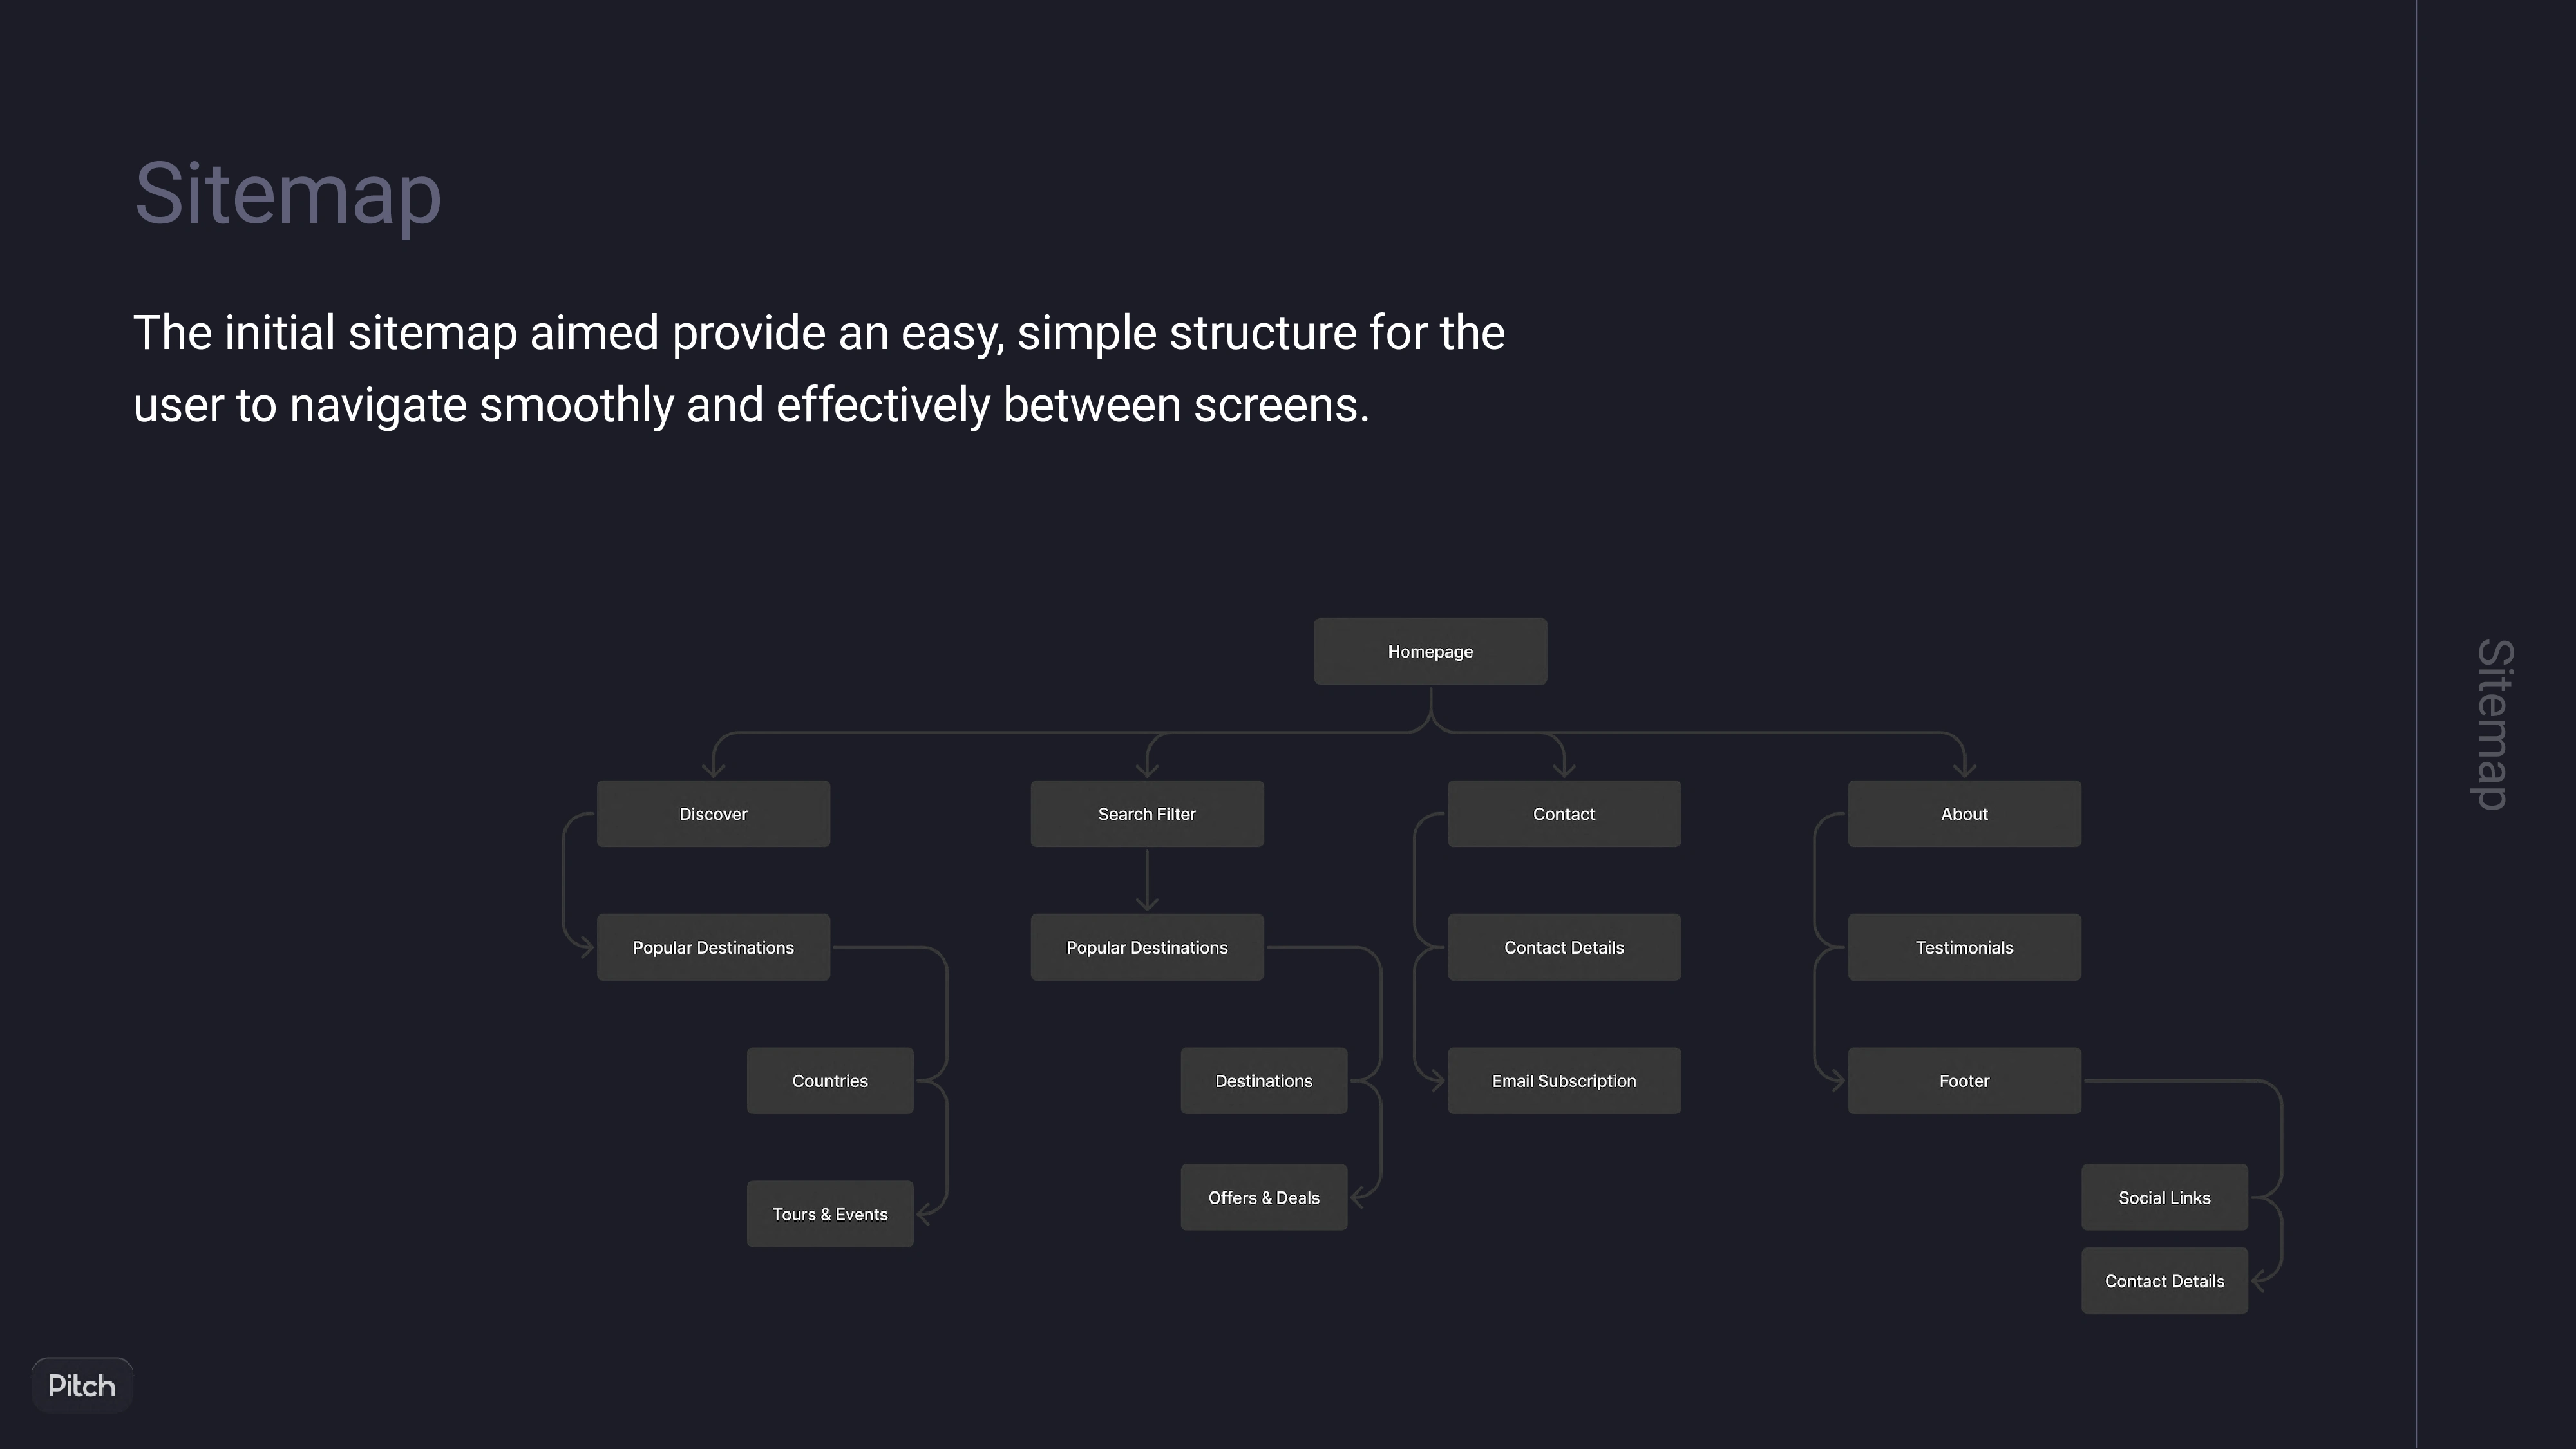Select the Social Links node
The height and width of the screenshot is (1449, 2576).
pos(2164,1197)
